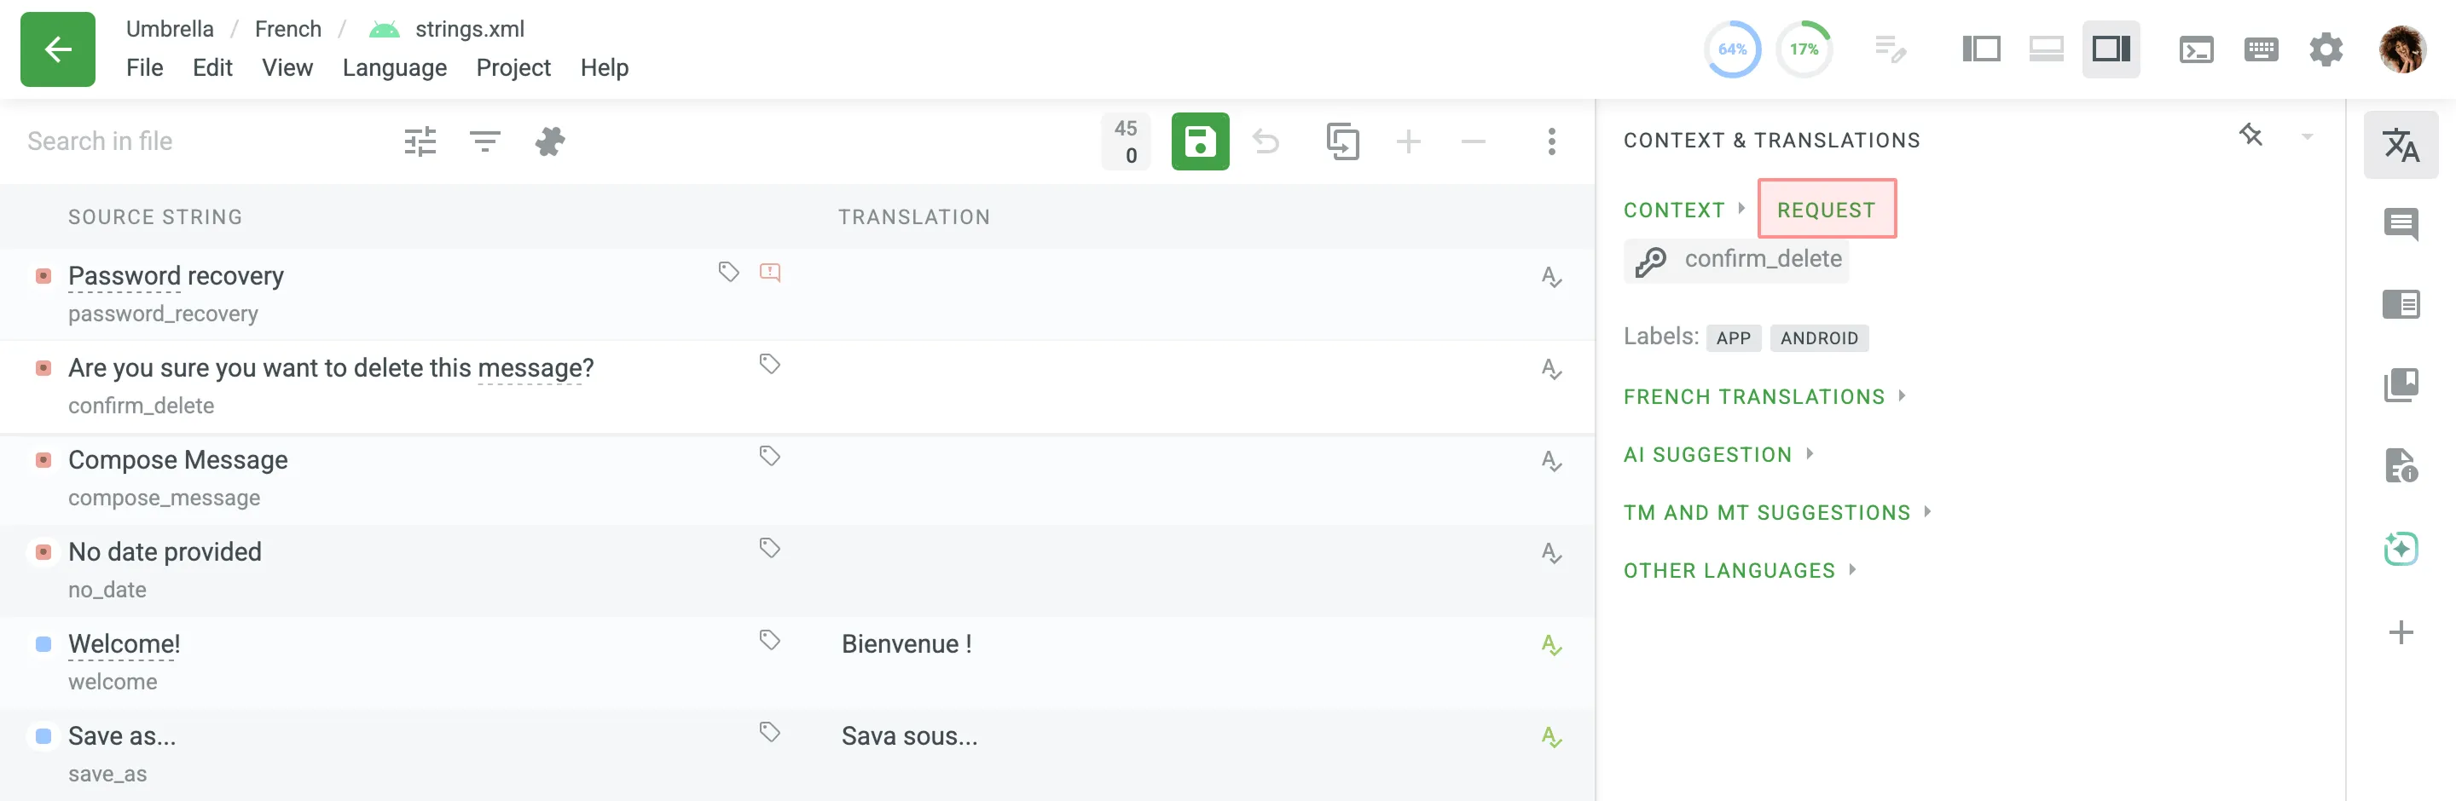Viewport: 2456px width, 801px height.
Task: Toggle approval checkmark for the Welcome! string
Action: click(x=1551, y=645)
